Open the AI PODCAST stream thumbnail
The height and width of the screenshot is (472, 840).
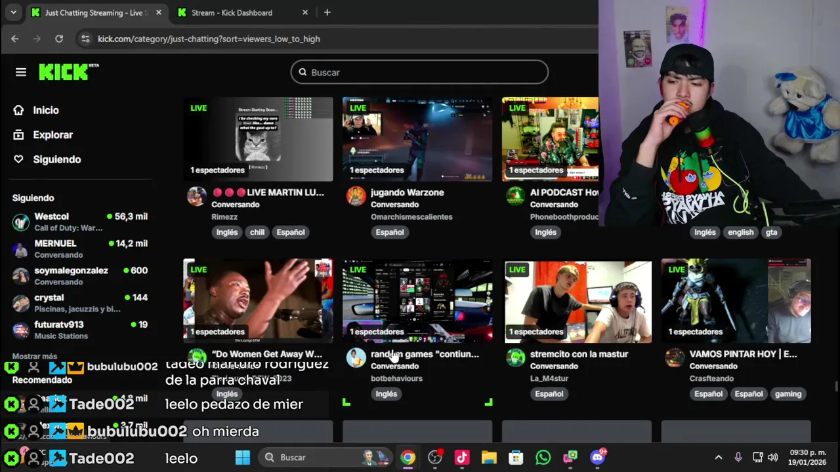tap(550, 139)
